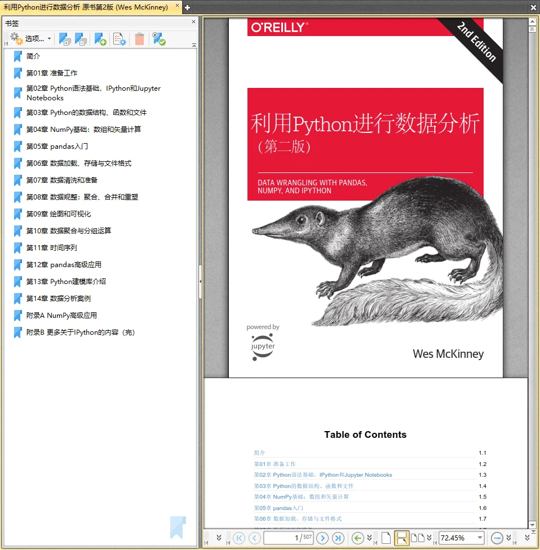The image size is (540, 550).
Task: Close the window with top-right X
Action: [533, 7]
